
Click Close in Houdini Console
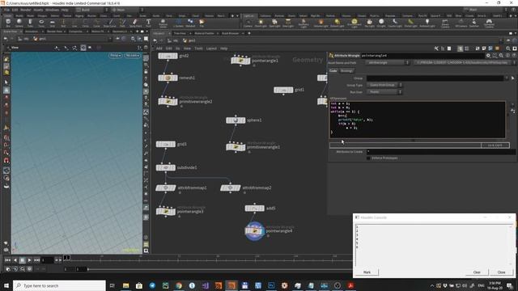coord(501,272)
